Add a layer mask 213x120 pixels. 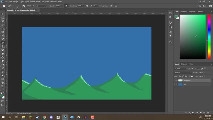193,113
